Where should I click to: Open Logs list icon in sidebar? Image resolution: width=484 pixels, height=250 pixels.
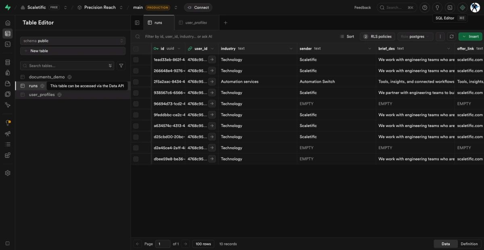[8, 144]
